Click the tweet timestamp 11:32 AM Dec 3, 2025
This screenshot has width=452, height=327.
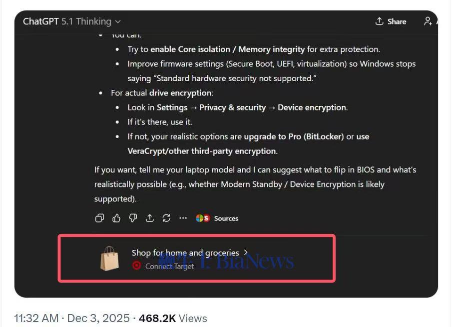coord(72,319)
